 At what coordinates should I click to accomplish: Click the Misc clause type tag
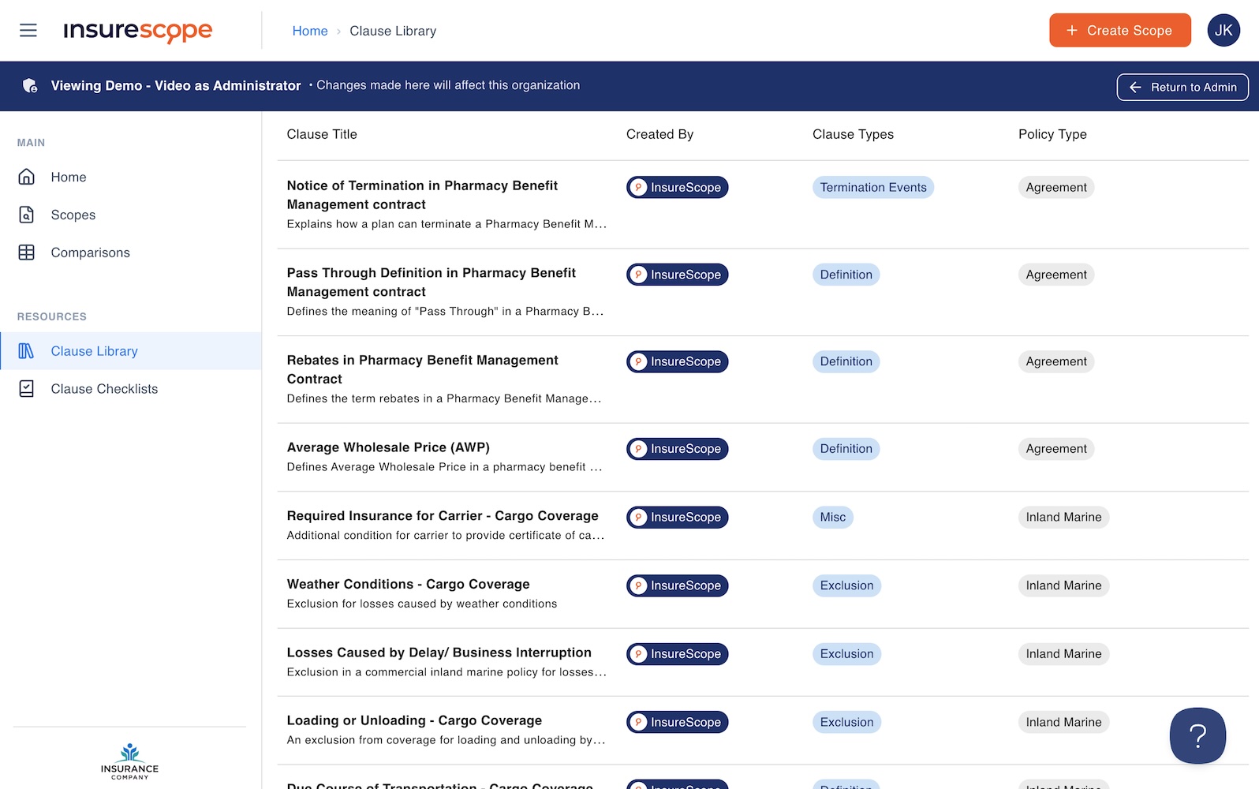click(832, 517)
